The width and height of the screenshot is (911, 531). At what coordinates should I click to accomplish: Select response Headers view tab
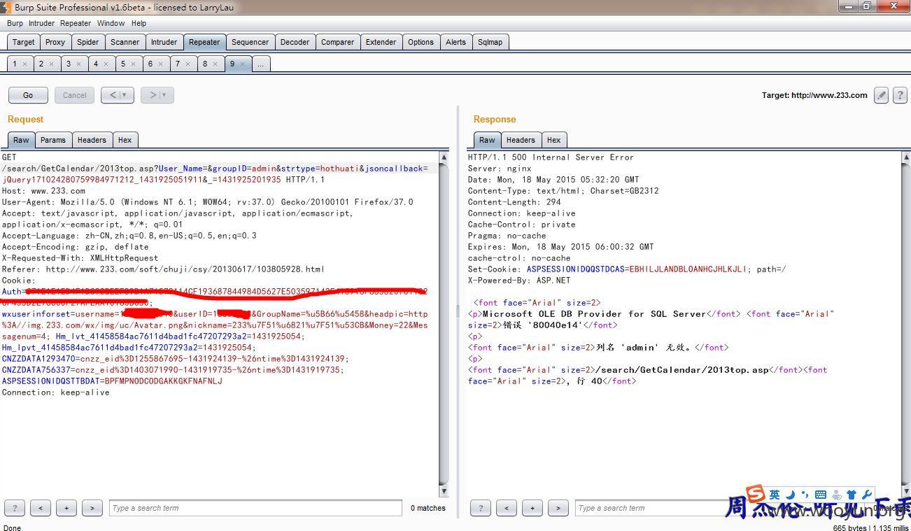tap(521, 140)
